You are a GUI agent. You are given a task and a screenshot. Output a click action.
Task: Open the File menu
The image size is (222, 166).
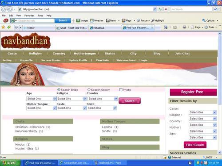(x=4, y=15)
